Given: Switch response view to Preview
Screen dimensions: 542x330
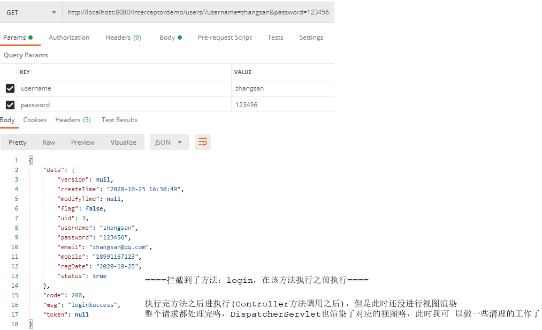Looking at the screenshot, I should pyautogui.click(x=83, y=142).
